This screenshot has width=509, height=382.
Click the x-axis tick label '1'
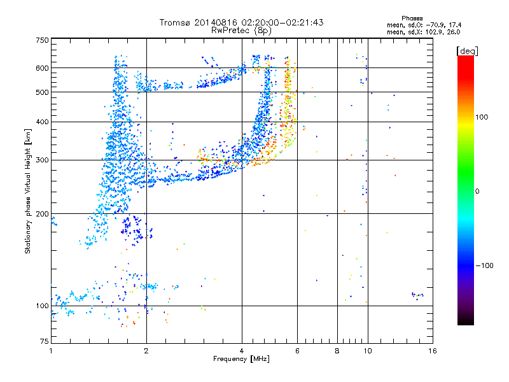tap(51, 351)
